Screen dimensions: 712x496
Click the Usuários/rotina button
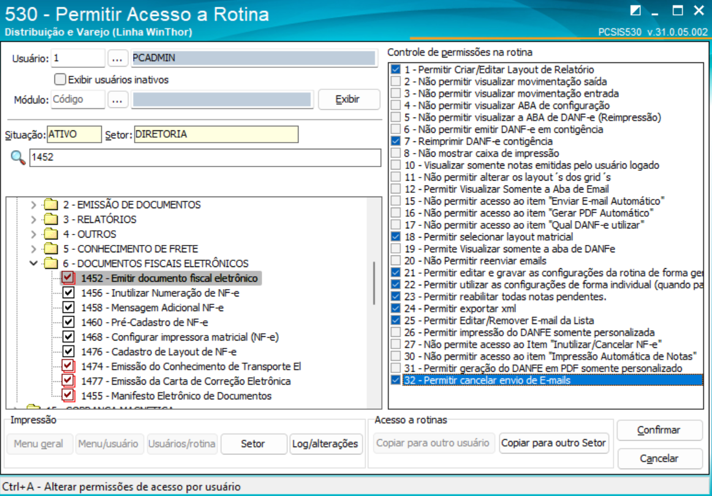coord(182,443)
